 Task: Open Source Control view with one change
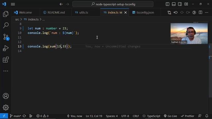[6, 37]
